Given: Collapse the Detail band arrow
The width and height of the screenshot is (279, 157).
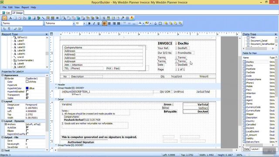Looking at the screenshot, I should 56,99.
